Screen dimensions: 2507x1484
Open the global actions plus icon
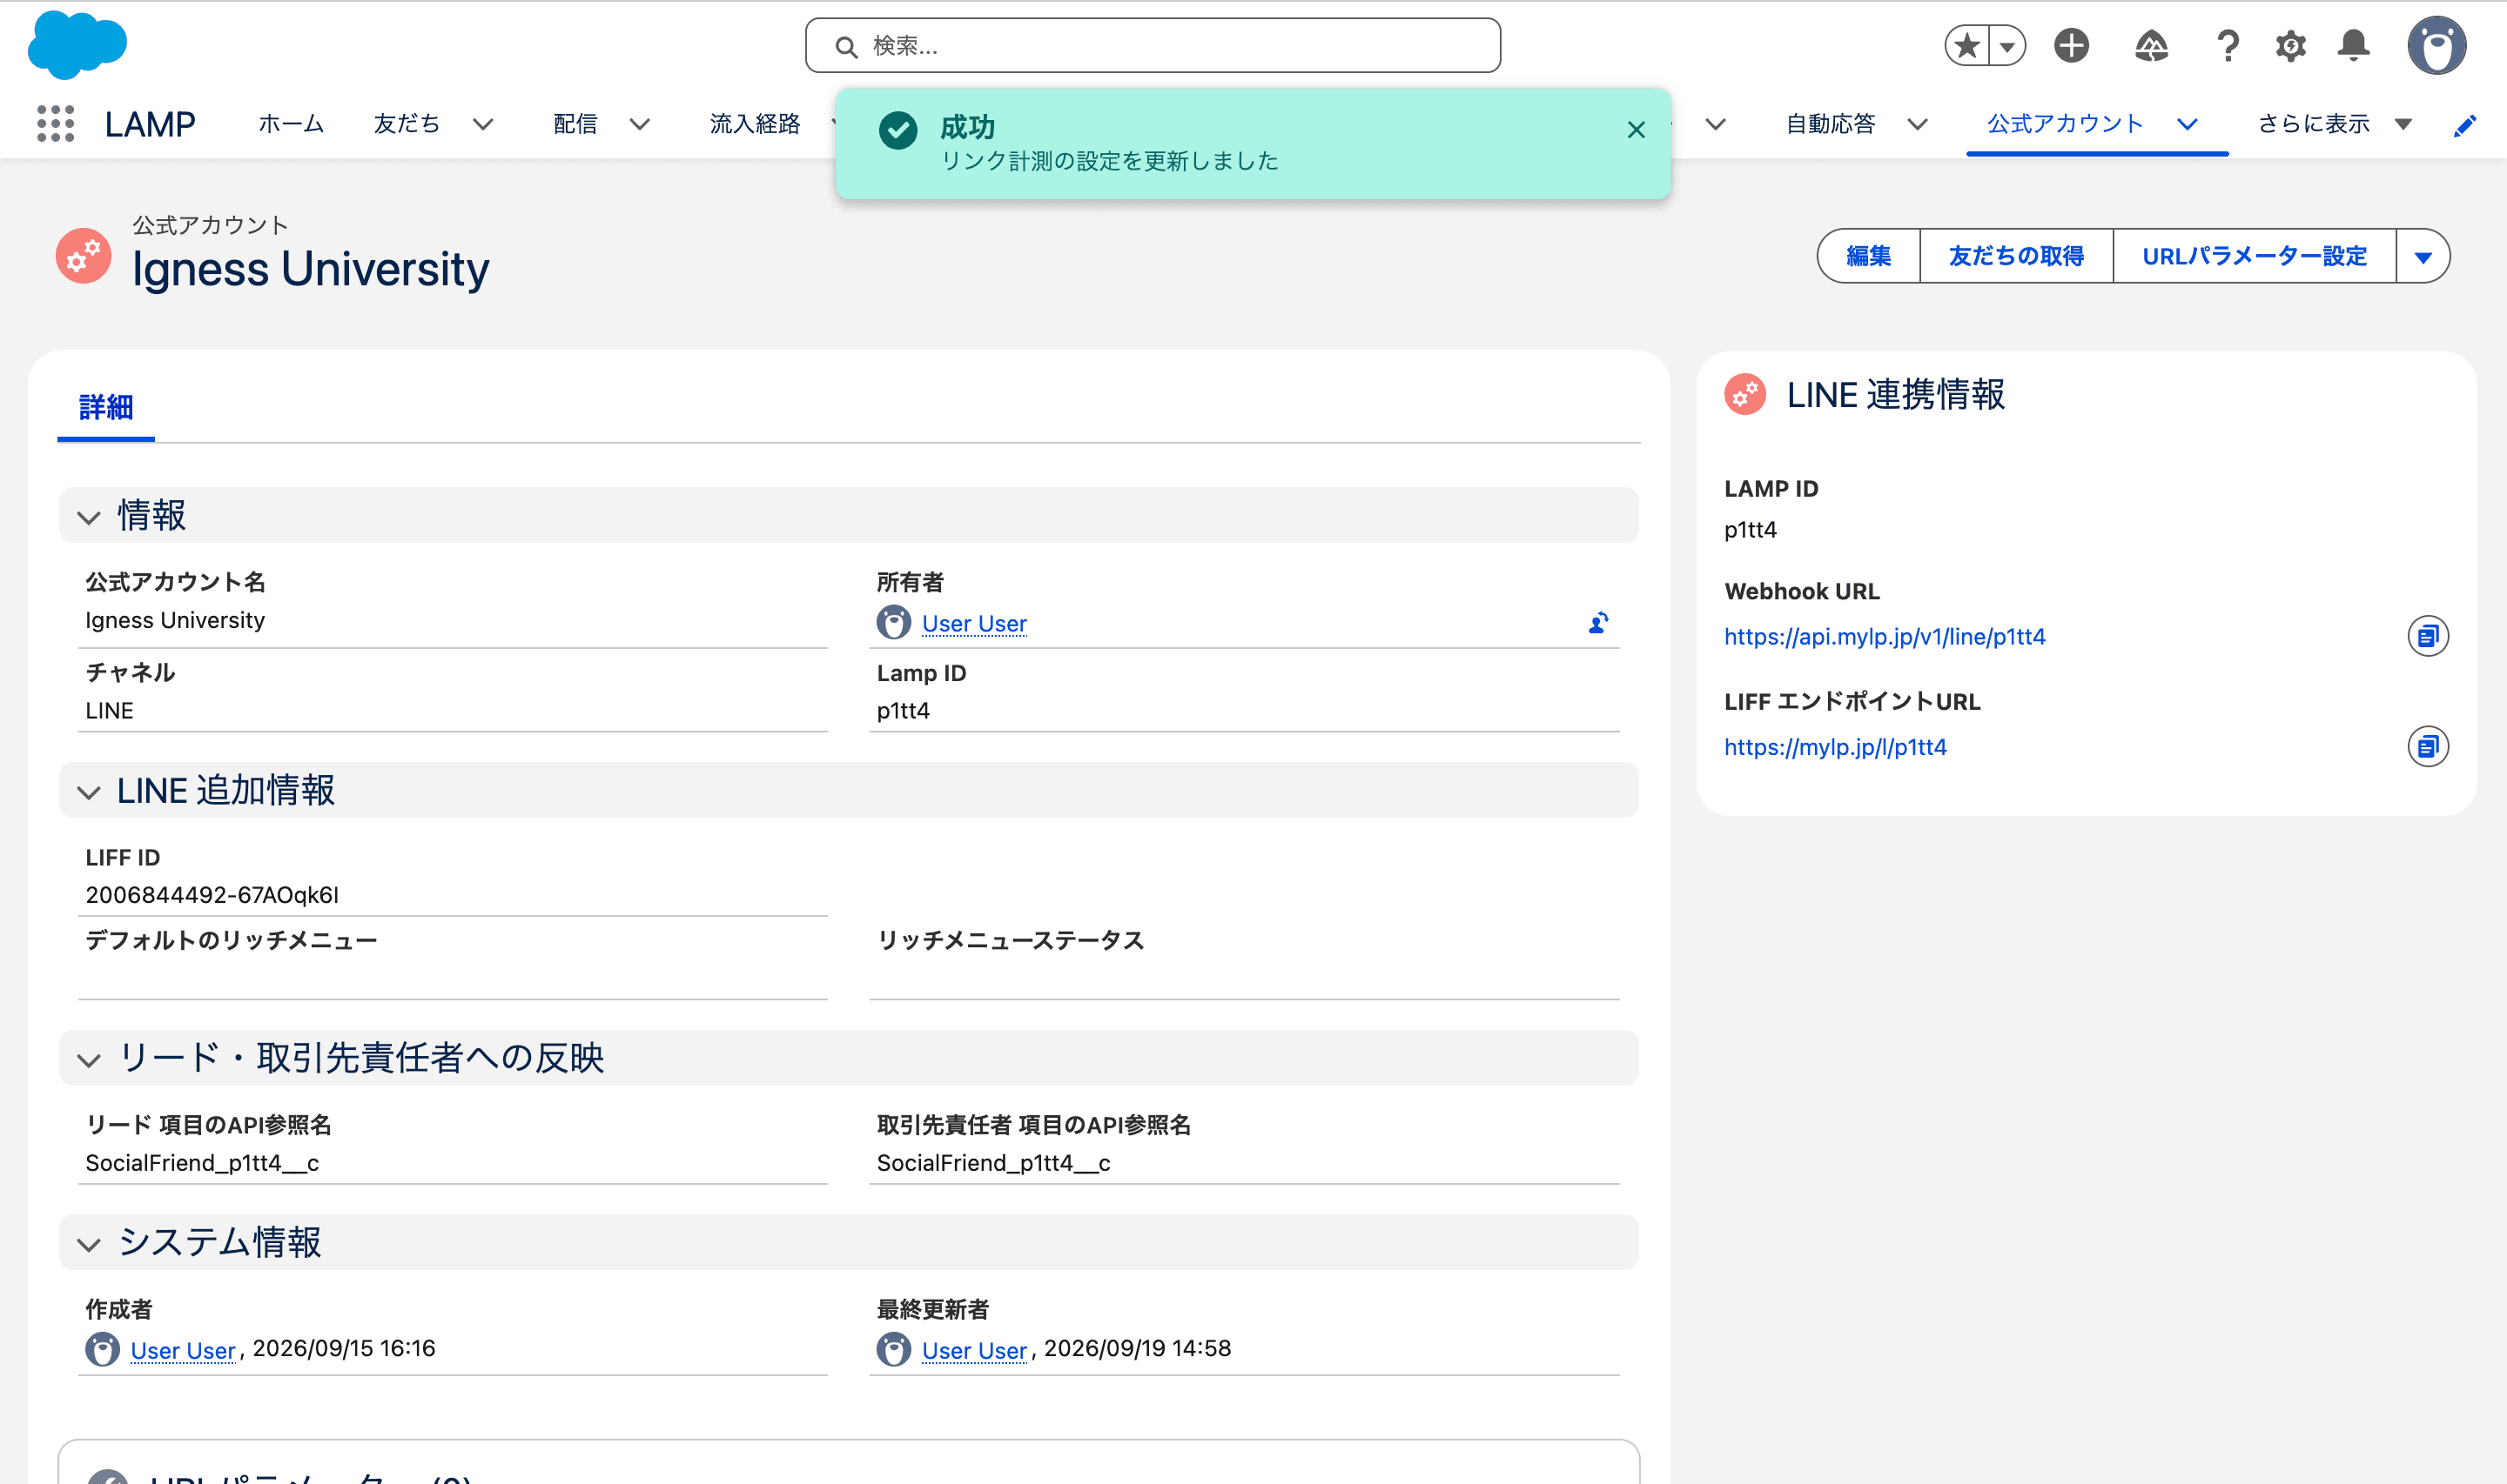2071,46
